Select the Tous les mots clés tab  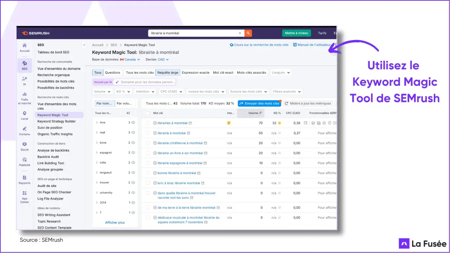(140, 72)
